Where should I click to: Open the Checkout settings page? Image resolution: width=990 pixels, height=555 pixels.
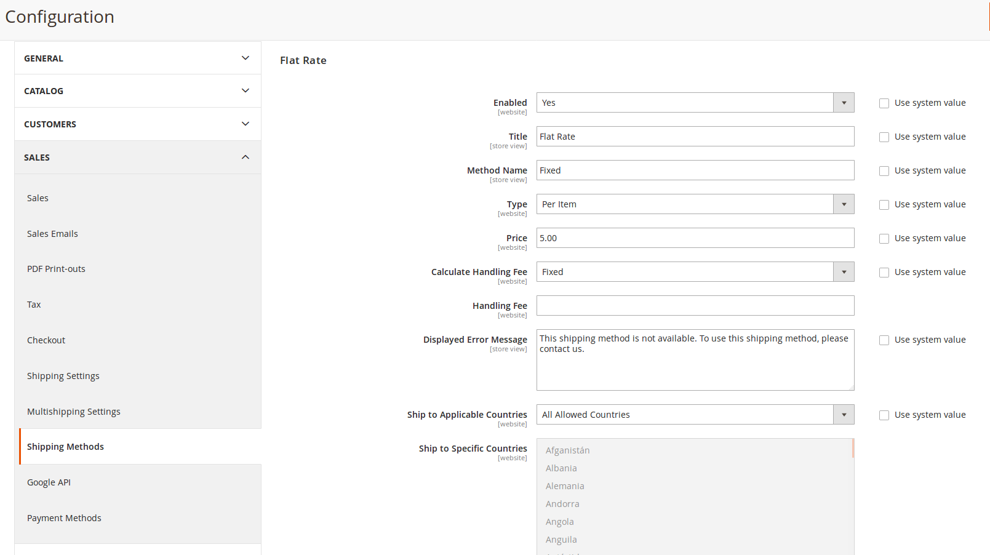[46, 340]
